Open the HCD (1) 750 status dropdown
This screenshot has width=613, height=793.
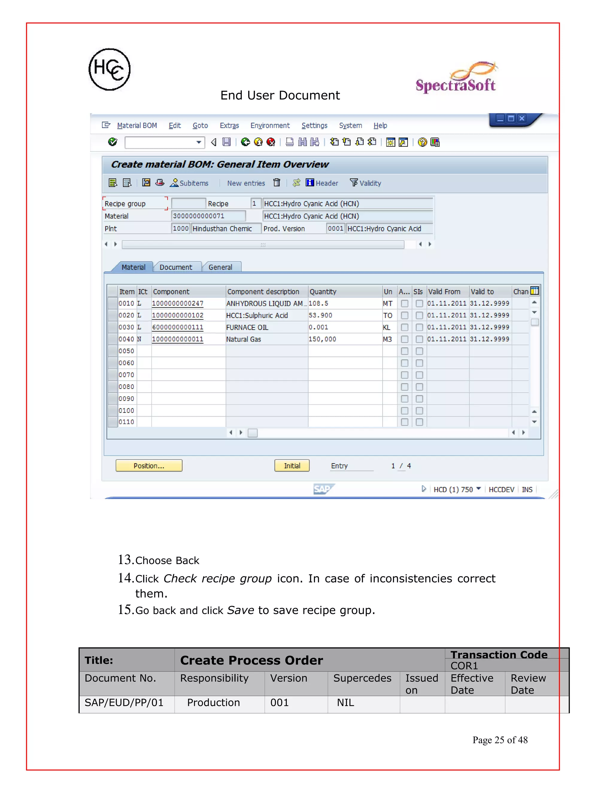[x=479, y=489]
